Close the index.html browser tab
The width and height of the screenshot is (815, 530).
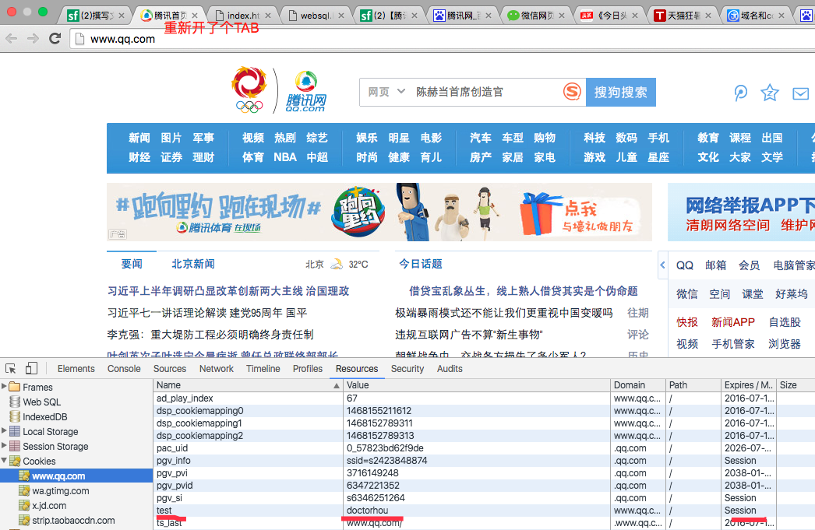pos(268,16)
